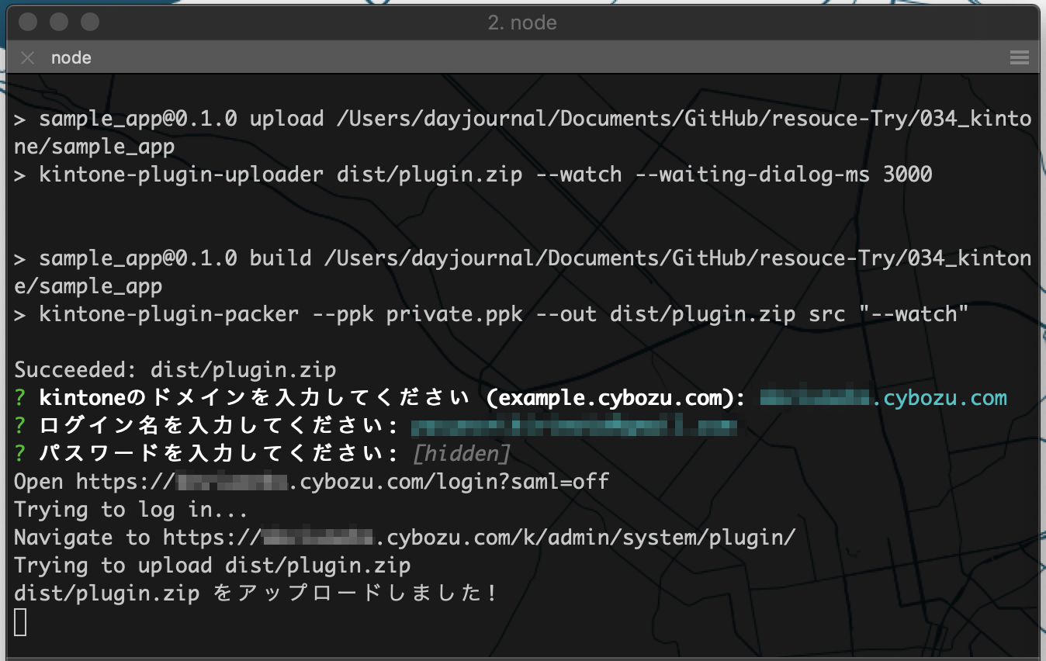Click "Succeeded: dist/plugin.zip" text
Viewport: 1046px width, 661px height.
pos(175,370)
